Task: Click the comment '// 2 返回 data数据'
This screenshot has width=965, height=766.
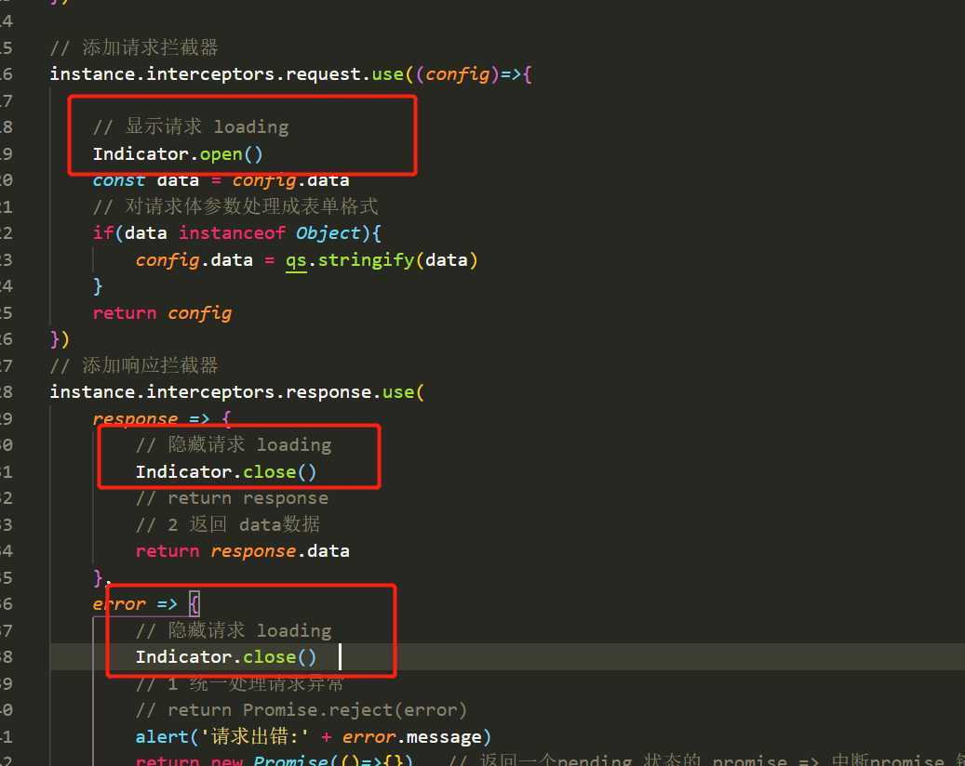Action: point(228,524)
